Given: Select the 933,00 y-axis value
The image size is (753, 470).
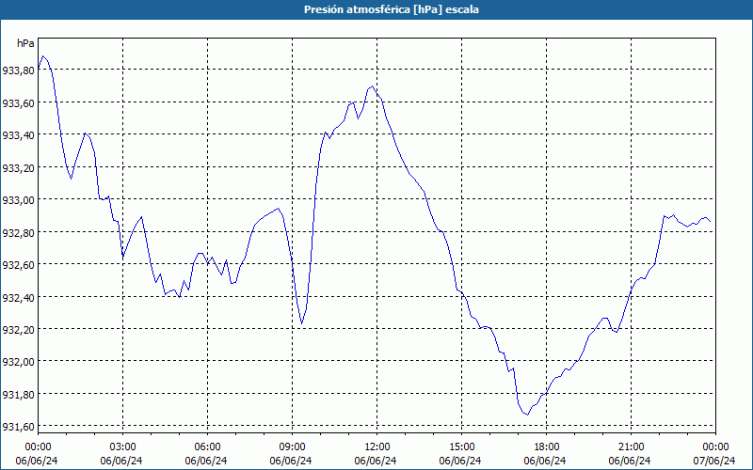Looking at the screenshot, I should point(18,200).
